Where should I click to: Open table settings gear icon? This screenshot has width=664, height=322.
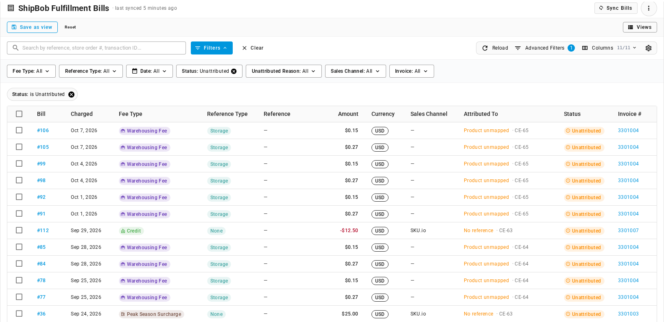coord(649,48)
